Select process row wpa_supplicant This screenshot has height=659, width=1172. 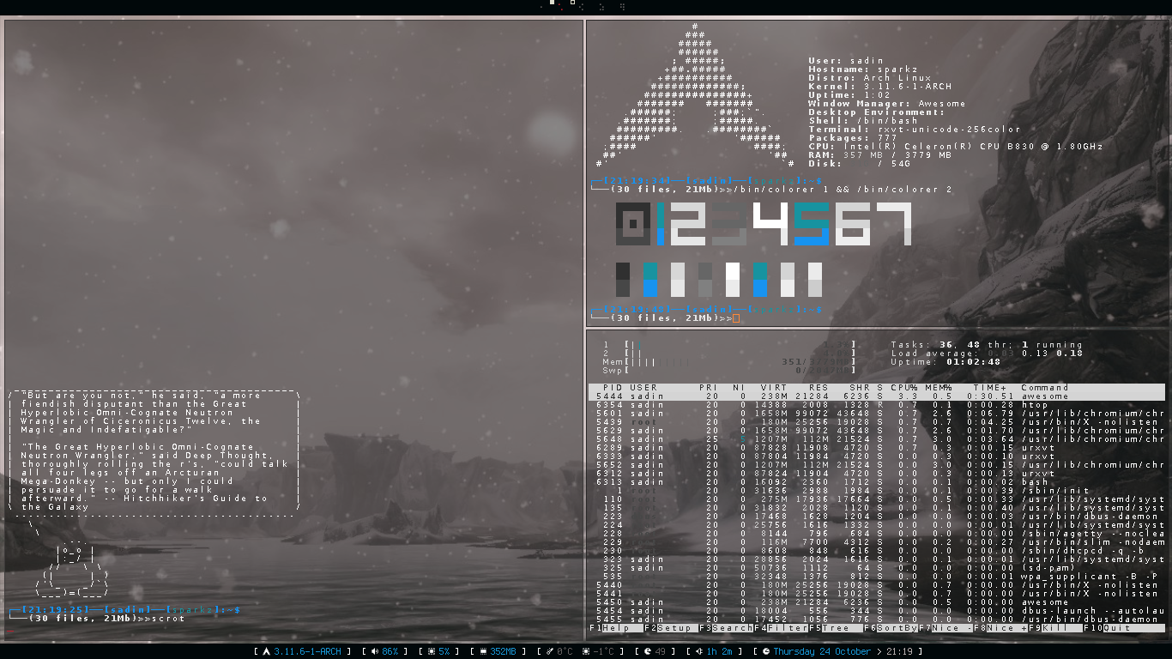tap(877, 576)
